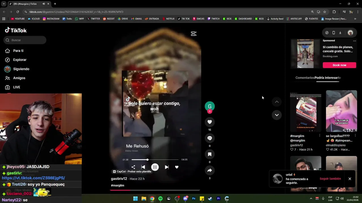Open the gastiriv12 profile name
The width and height of the screenshot is (362, 203).
119,179
